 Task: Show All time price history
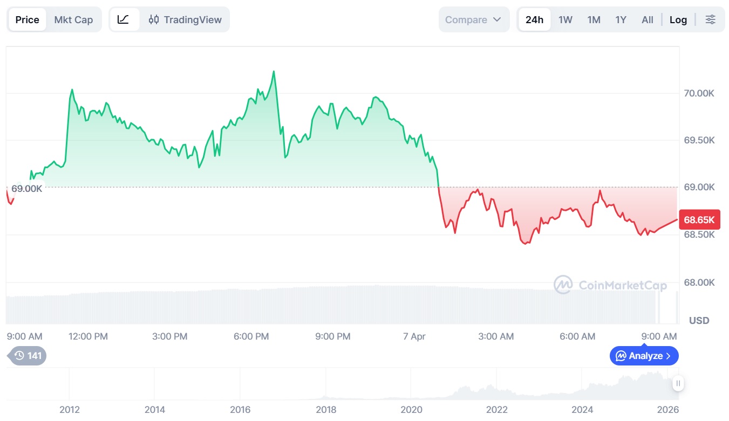tap(648, 19)
